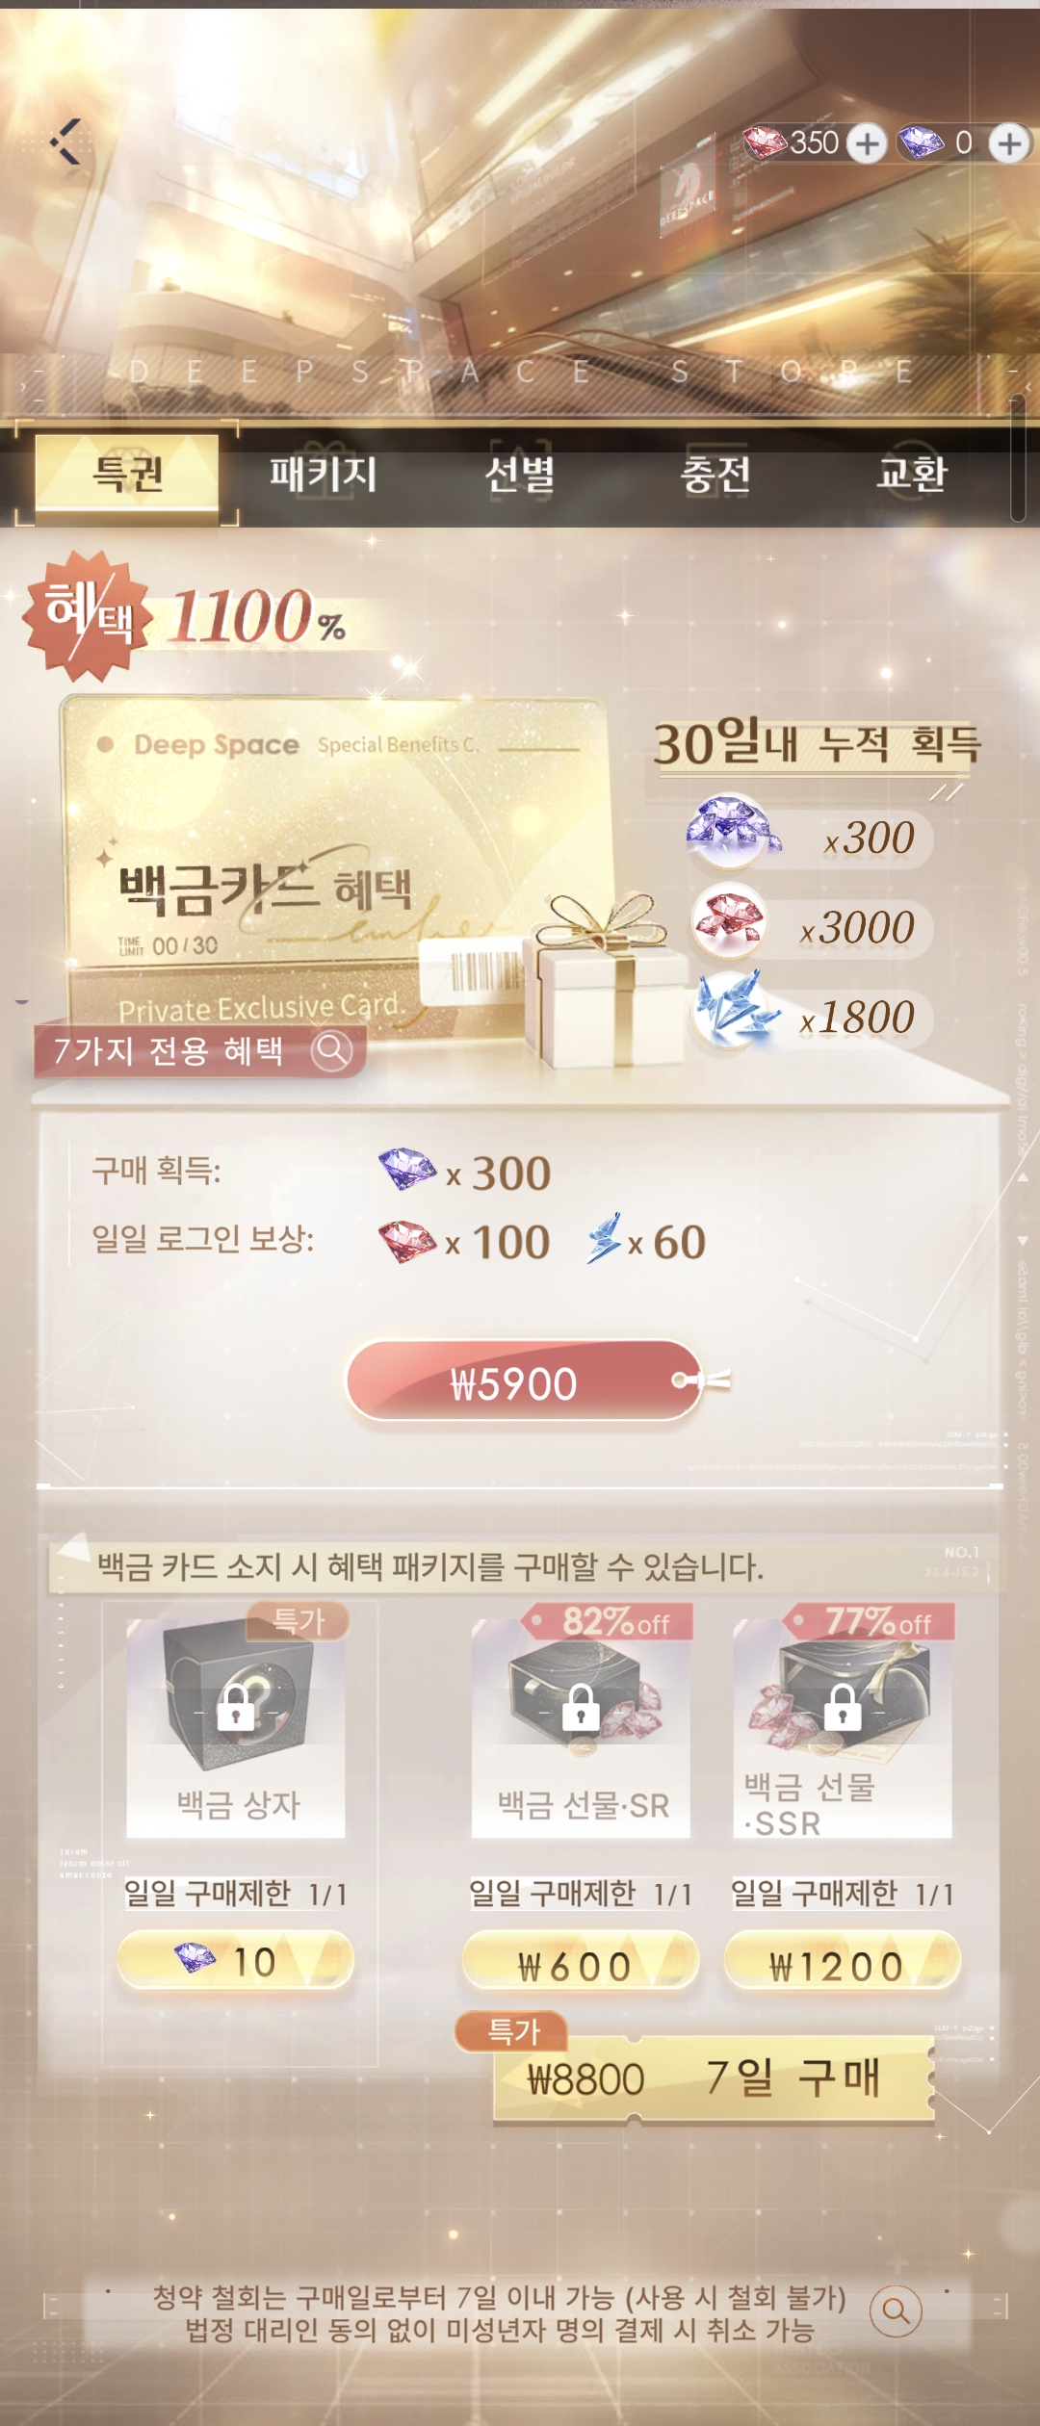Add red diamonds with plus icon
This screenshot has height=2426, width=1040.
click(868, 143)
